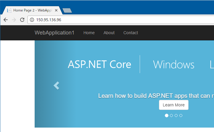Select the fourth carousel indicator dot
214x132 pixels.
(x=181, y=115)
